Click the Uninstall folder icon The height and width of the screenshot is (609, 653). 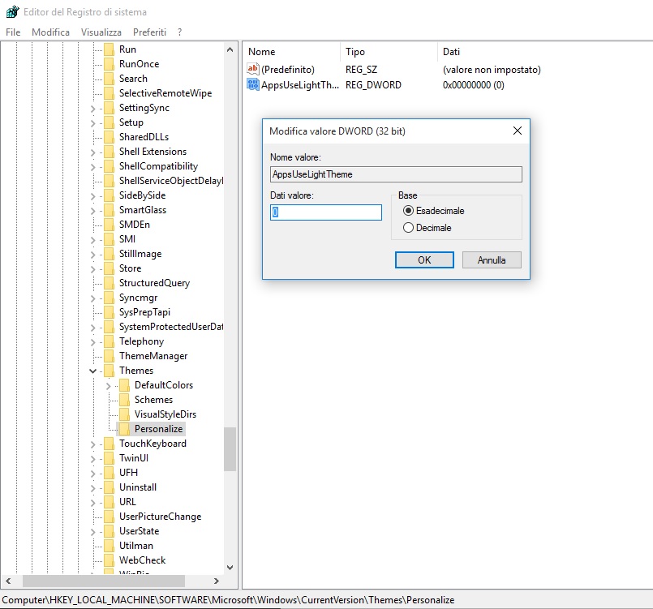(x=110, y=487)
